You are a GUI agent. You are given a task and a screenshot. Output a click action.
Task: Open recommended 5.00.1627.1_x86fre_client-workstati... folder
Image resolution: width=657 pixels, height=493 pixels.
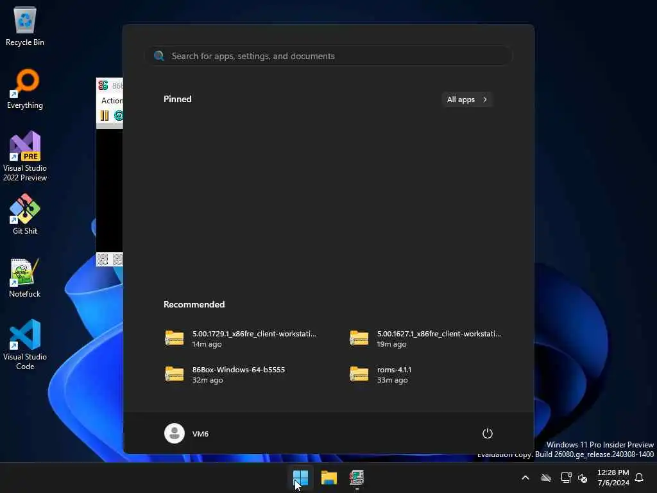click(426, 339)
